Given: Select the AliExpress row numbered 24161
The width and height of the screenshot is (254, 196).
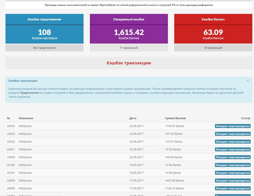Looking at the screenshot, I should coord(25,173).
